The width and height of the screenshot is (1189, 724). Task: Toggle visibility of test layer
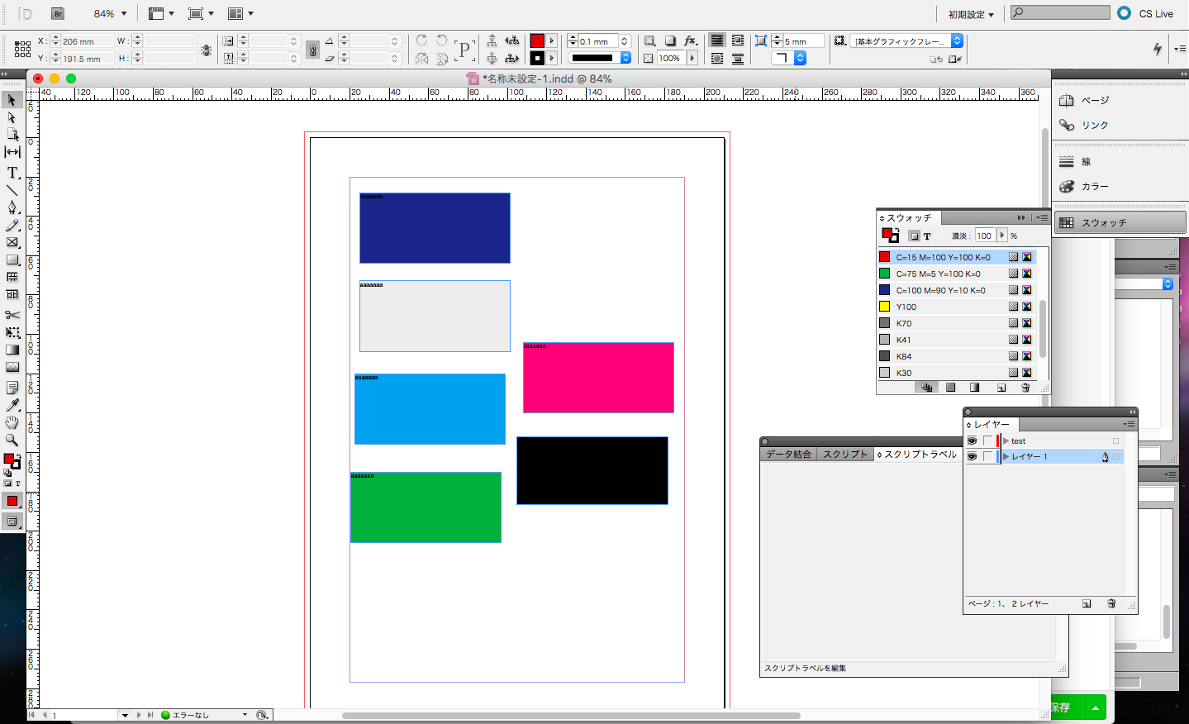point(973,441)
